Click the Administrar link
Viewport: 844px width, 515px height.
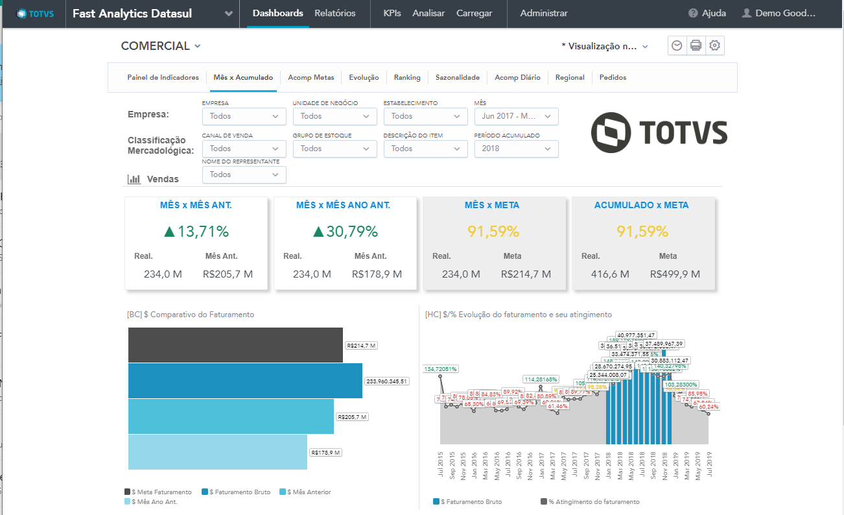pyautogui.click(x=543, y=14)
